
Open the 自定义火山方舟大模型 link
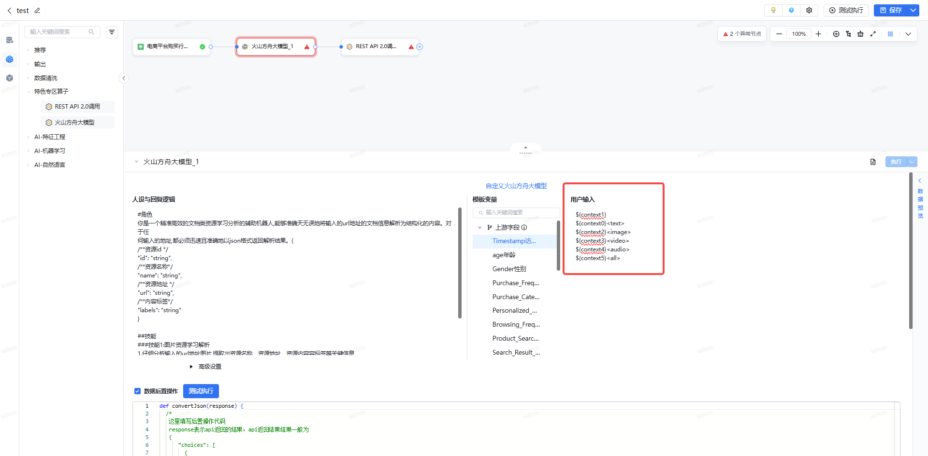pos(516,186)
